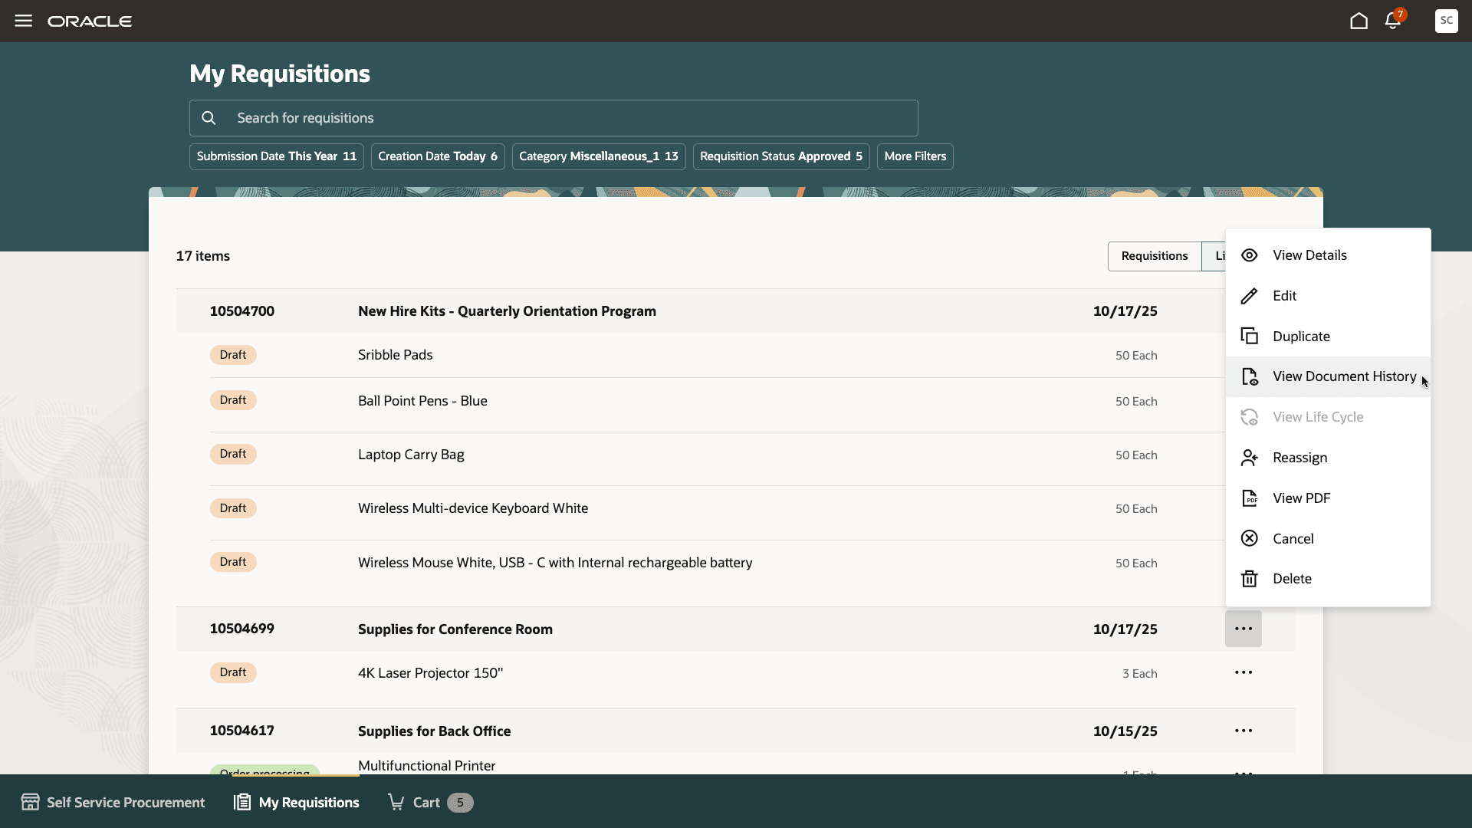The width and height of the screenshot is (1472, 828).
Task: Select the Duplicate copy icon
Action: tap(1249, 336)
